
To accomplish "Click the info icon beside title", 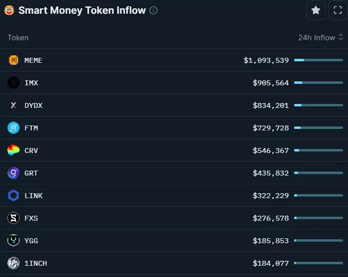I will 153,10.
